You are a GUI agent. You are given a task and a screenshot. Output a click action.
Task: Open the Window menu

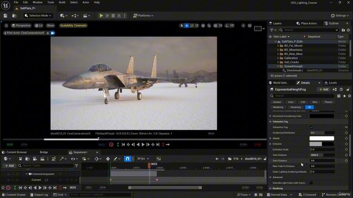point(38,2)
